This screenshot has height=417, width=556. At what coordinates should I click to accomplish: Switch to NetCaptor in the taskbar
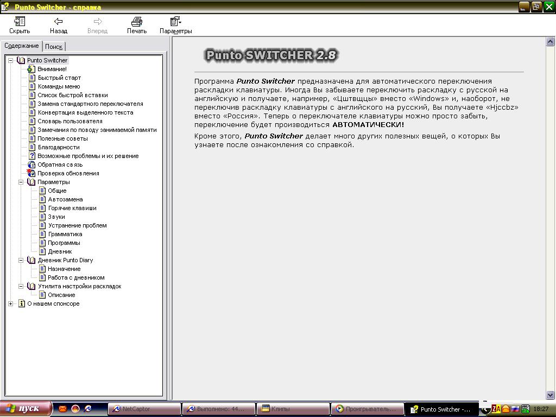click(x=144, y=409)
